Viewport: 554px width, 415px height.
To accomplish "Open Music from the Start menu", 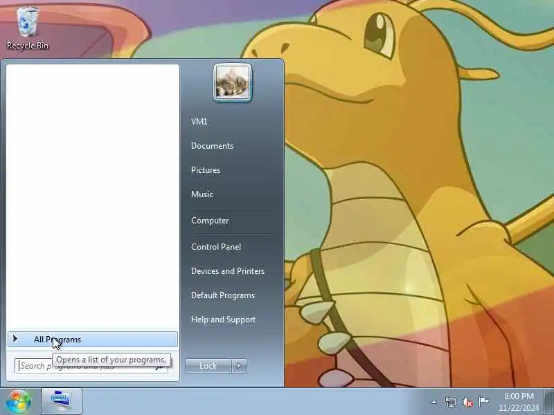I will pyautogui.click(x=202, y=194).
